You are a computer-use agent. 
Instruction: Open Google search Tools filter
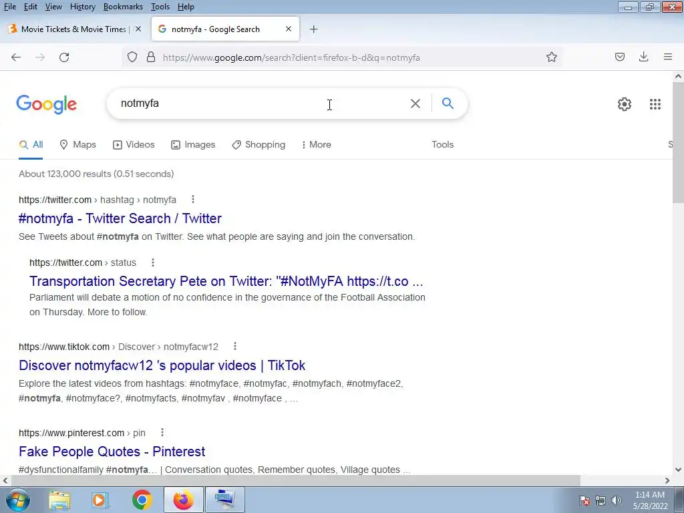click(x=442, y=144)
